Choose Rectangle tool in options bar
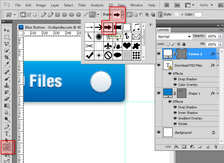 [58, 15]
